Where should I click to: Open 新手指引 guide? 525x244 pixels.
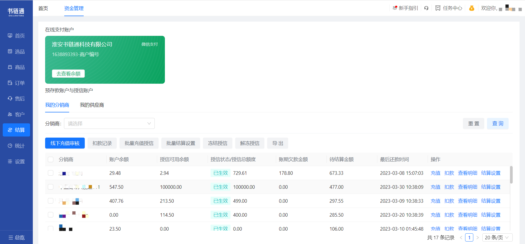(406, 8)
